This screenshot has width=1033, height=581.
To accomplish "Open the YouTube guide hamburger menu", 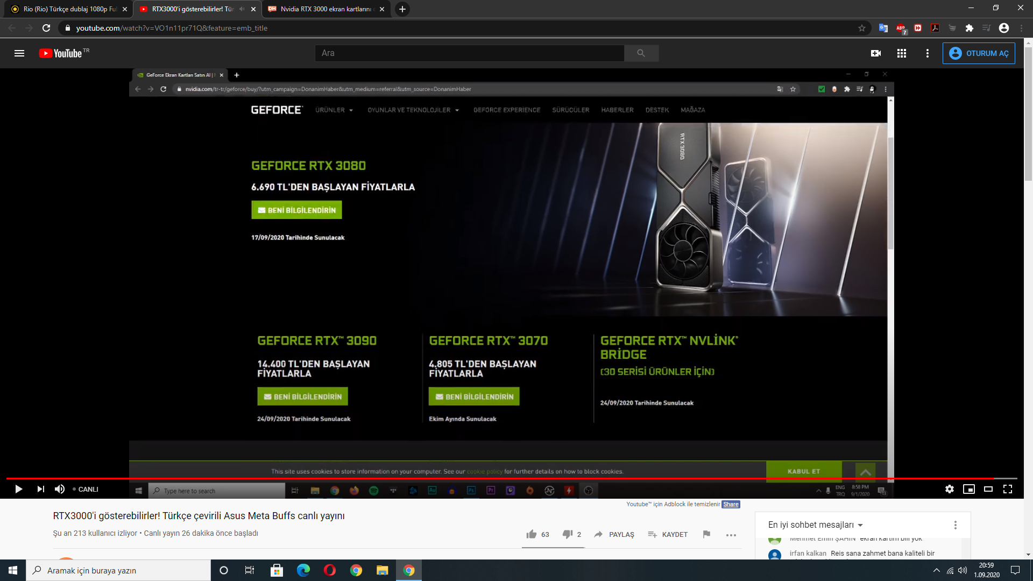I will pos(19,53).
